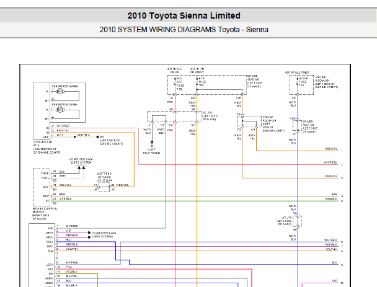Click the 'WHT/BLK' label on the GND wire
The width and height of the screenshot is (377, 287).
tap(84, 135)
